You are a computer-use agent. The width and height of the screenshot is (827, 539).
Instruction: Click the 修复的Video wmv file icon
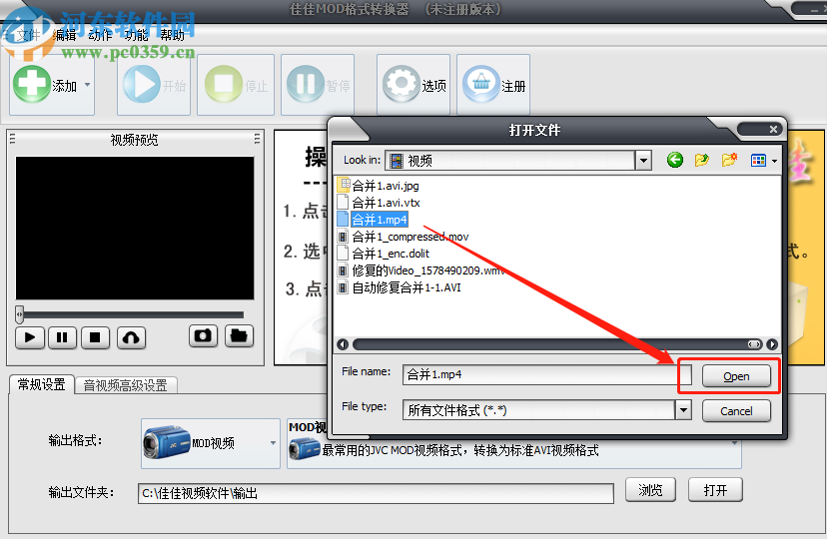tap(343, 270)
